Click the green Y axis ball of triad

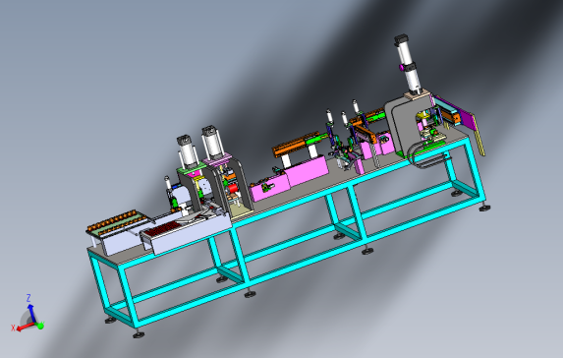(40, 326)
